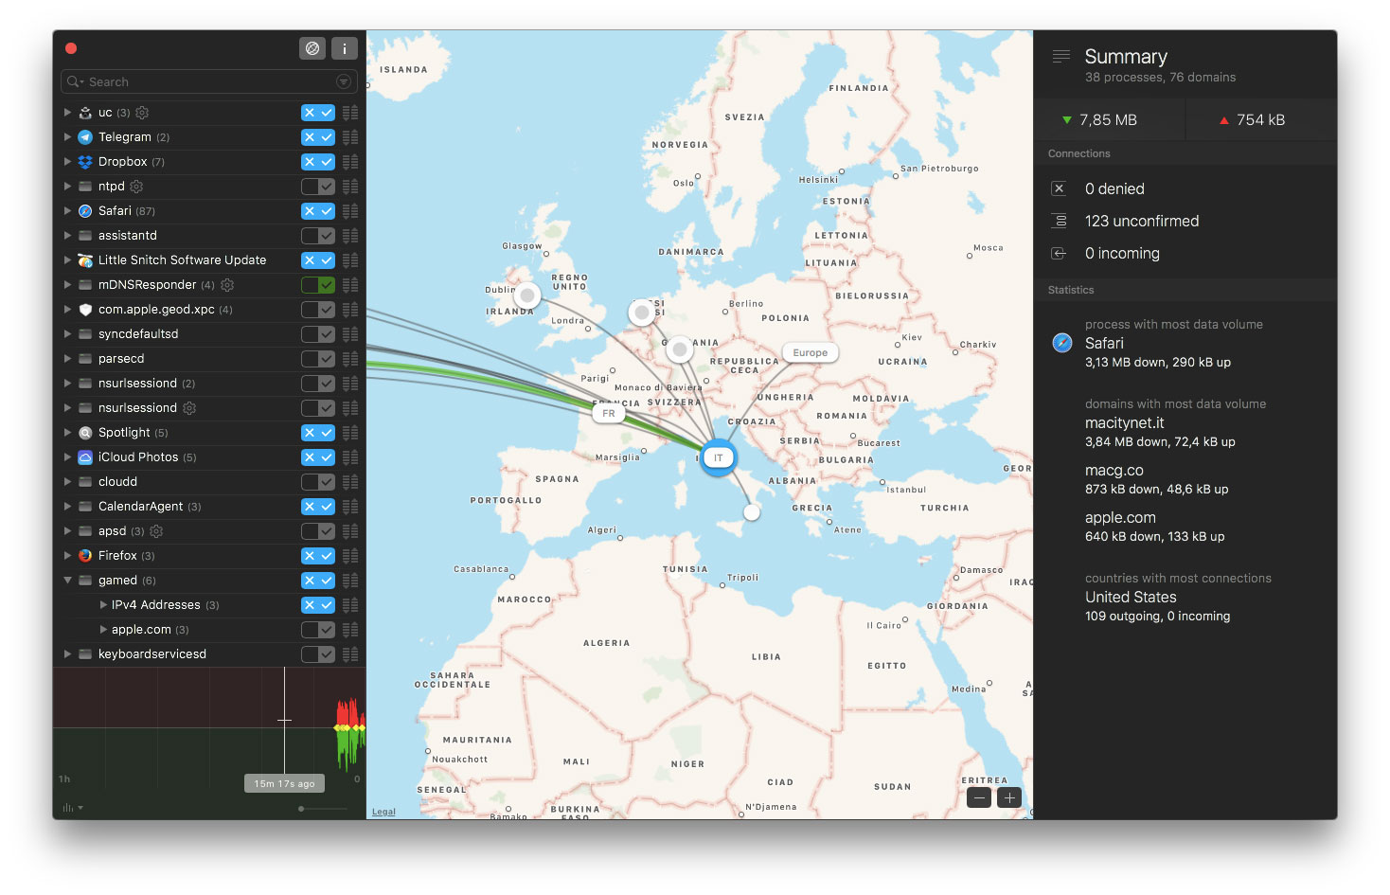The image size is (1390, 895).
Task: Click the Spotlight magnifier icon
Action: [x=85, y=433]
